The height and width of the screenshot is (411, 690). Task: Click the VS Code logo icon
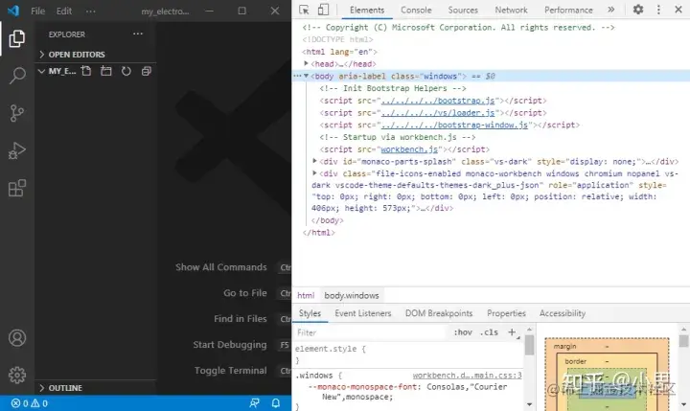click(x=13, y=11)
